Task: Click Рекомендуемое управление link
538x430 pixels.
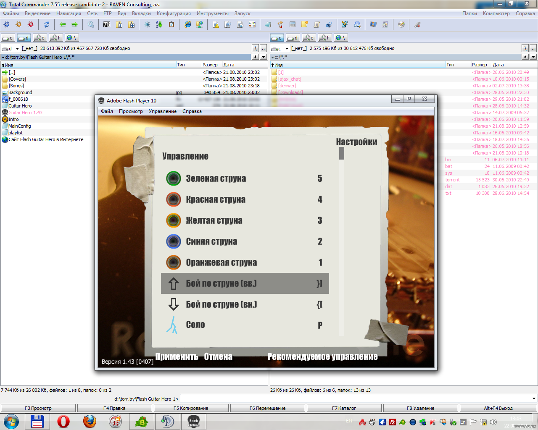Action: (323, 357)
